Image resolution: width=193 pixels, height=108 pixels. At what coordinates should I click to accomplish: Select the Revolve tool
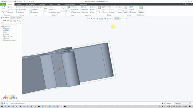74,7
